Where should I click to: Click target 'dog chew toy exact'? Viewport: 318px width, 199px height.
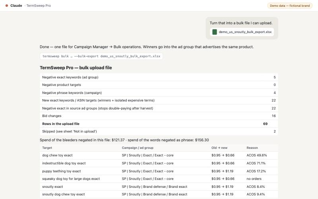(57, 155)
